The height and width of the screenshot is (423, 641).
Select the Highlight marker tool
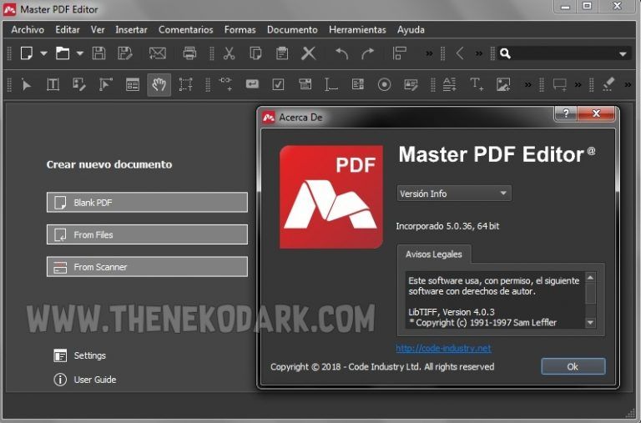pos(608,84)
